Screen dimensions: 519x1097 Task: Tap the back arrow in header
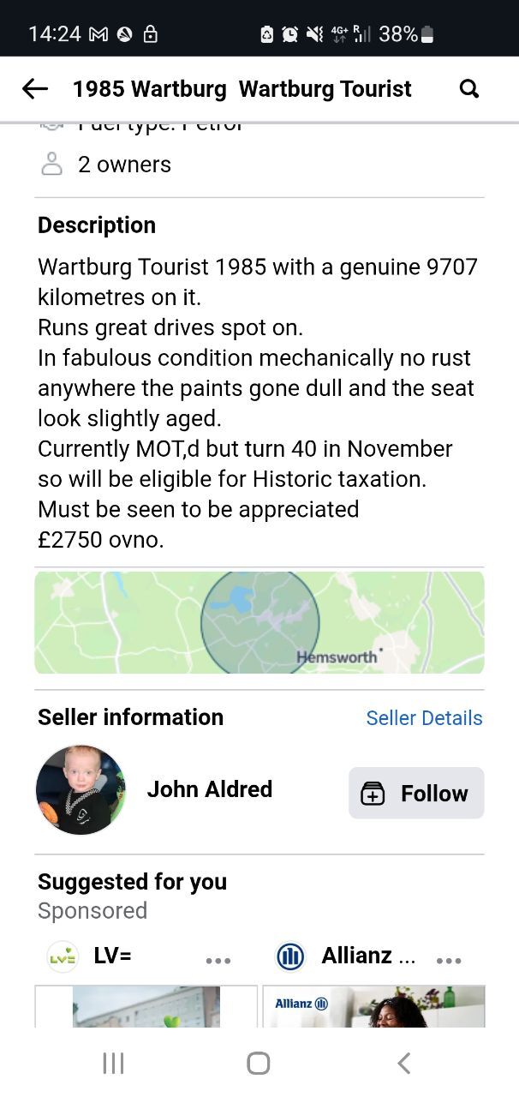pyautogui.click(x=35, y=88)
